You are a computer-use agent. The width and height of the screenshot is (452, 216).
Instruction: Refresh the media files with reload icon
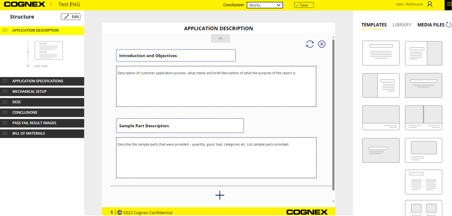point(448,25)
